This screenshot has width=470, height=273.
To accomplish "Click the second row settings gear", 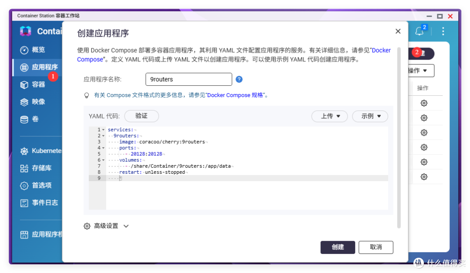I will 424,118.
